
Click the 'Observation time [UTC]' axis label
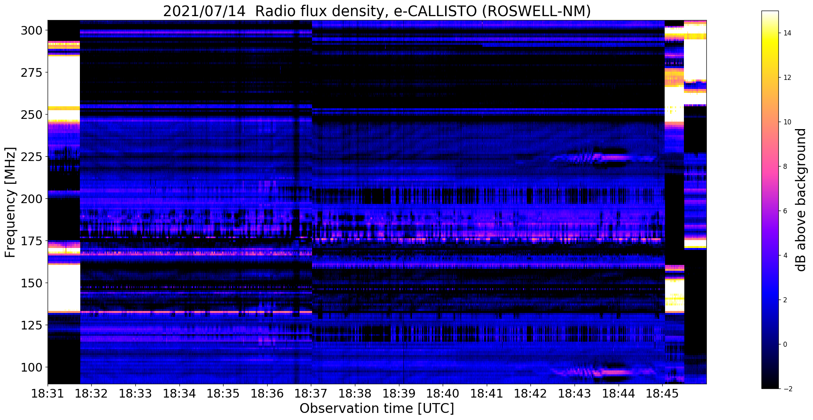click(x=377, y=409)
